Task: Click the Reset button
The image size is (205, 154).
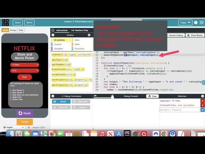Action: (x=25, y=113)
